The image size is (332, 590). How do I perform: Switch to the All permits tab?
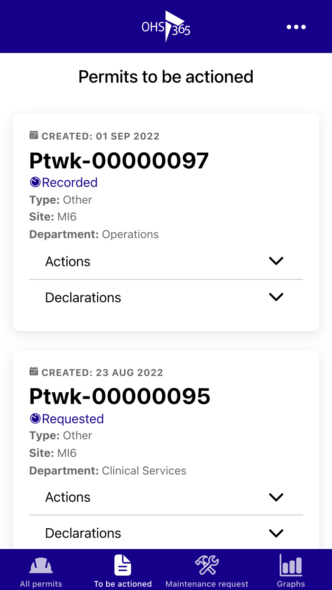pos(41,584)
